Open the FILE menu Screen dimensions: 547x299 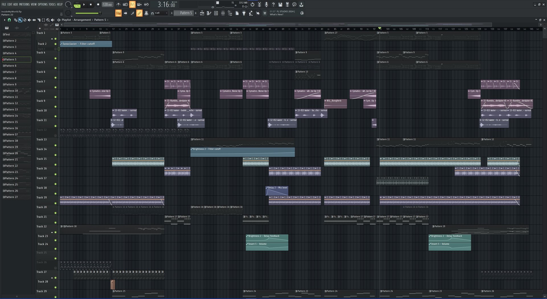[4, 4]
